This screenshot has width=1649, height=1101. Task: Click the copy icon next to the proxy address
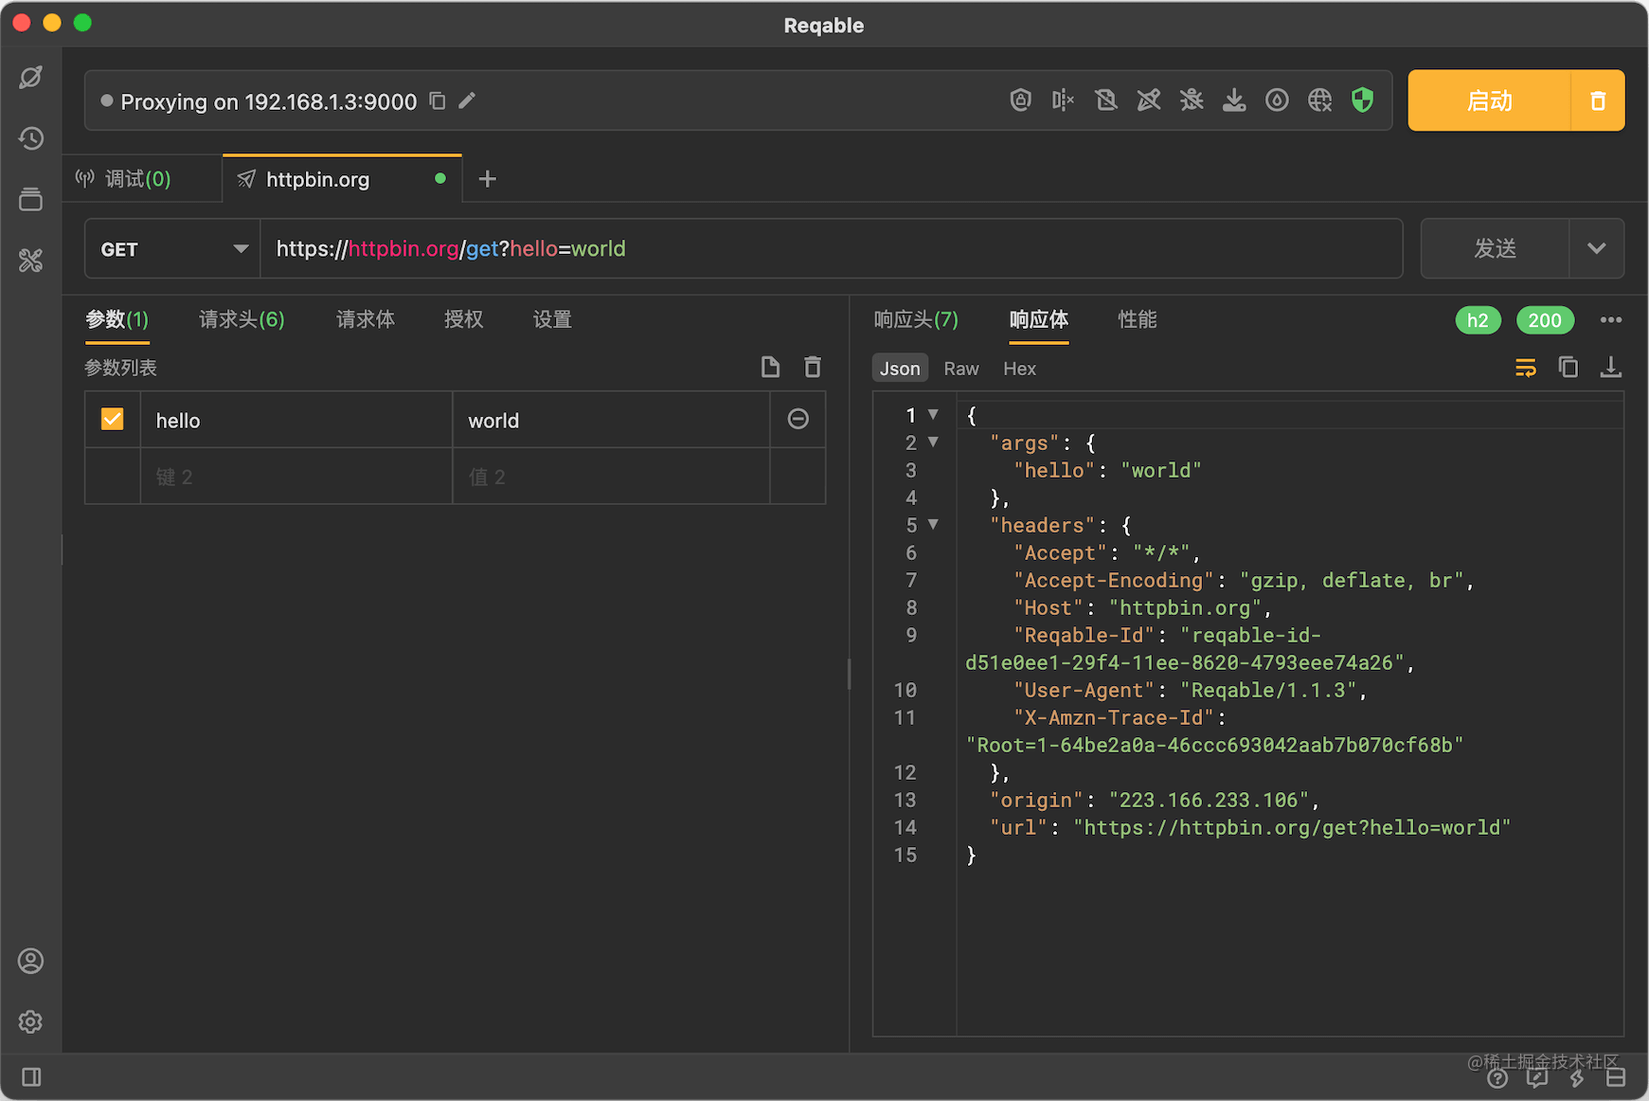click(x=437, y=100)
